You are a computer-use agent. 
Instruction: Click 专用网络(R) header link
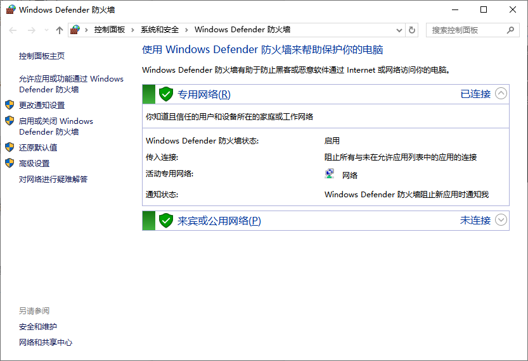pos(204,94)
